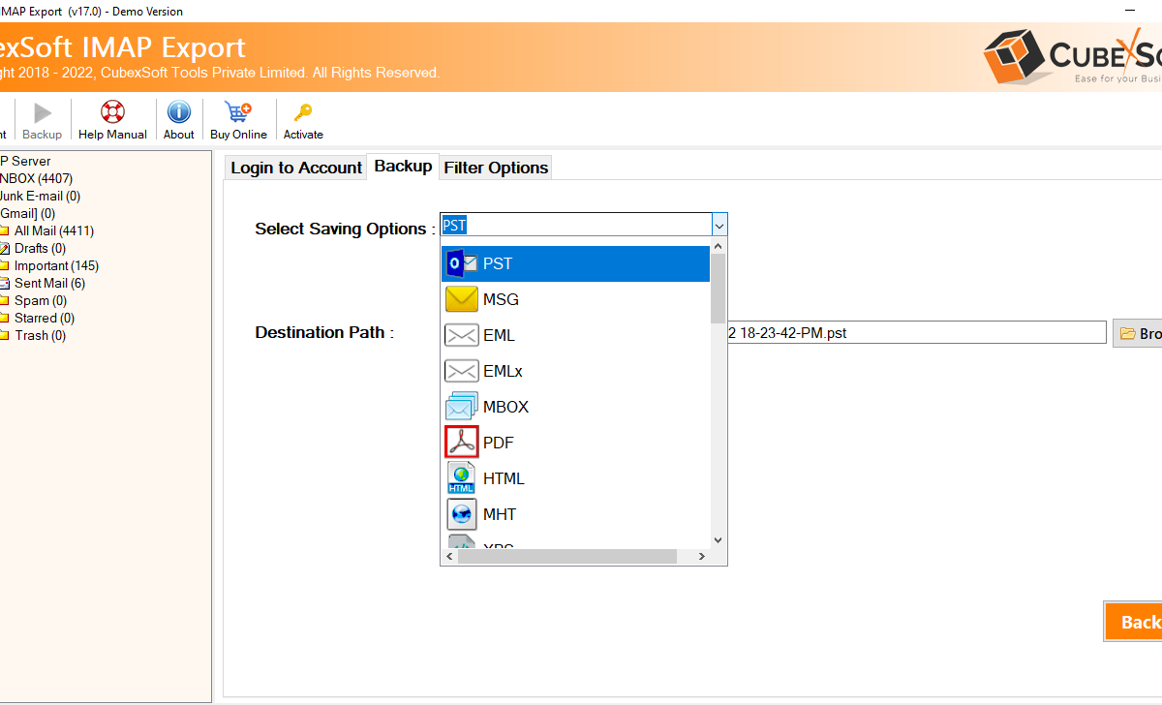
Task: Select the IMAP Server root tree node
Action: point(25,161)
